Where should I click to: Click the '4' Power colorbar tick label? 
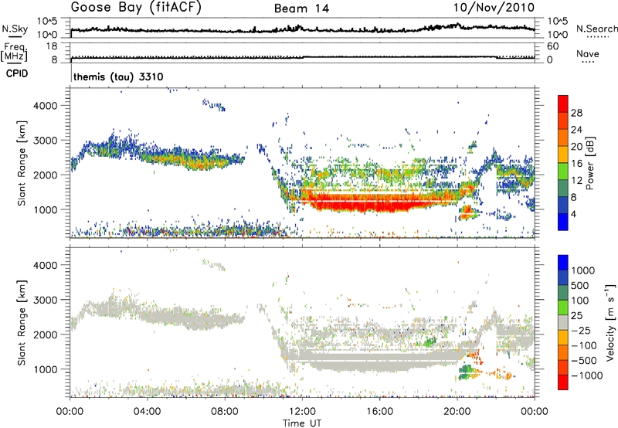[x=574, y=215]
